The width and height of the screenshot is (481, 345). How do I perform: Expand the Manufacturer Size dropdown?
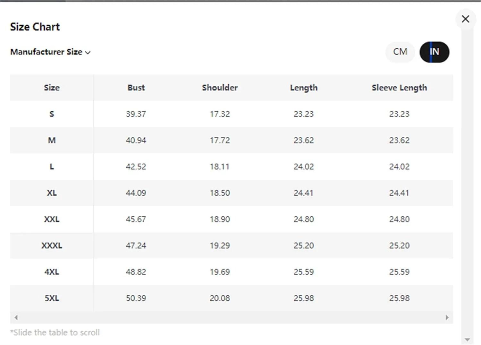[x=50, y=52]
